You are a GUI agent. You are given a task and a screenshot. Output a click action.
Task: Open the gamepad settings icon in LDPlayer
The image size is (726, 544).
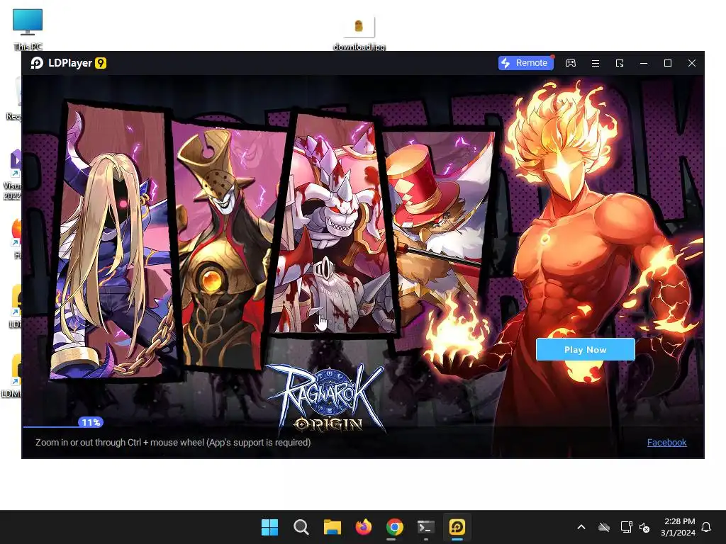point(571,63)
